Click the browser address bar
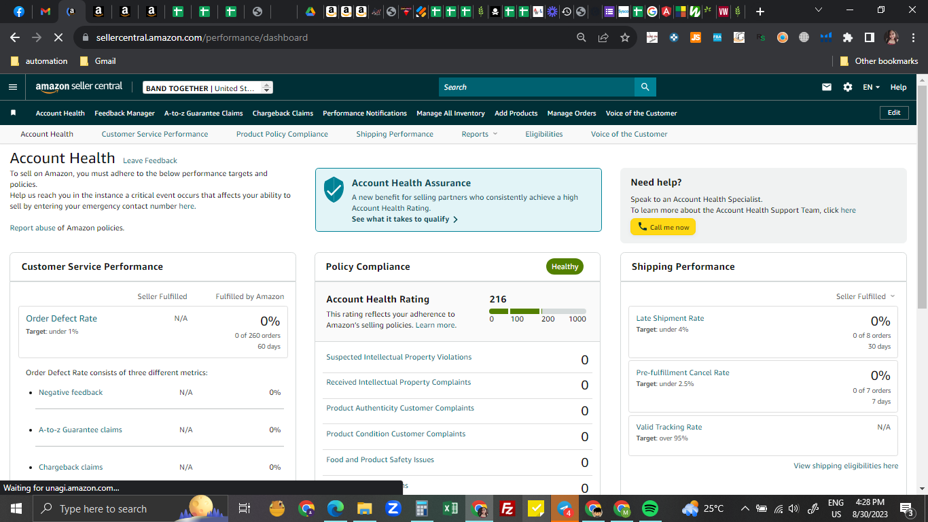This screenshot has width=928, height=522. pos(326,37)
